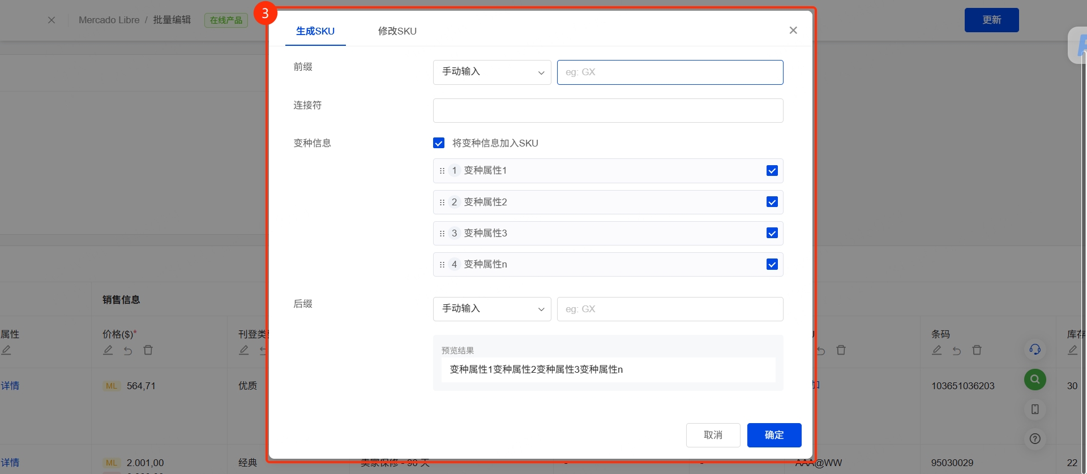Click the undo icon under 价格($)
Screen dimensions: 1087x474
[x=128, y=351]
